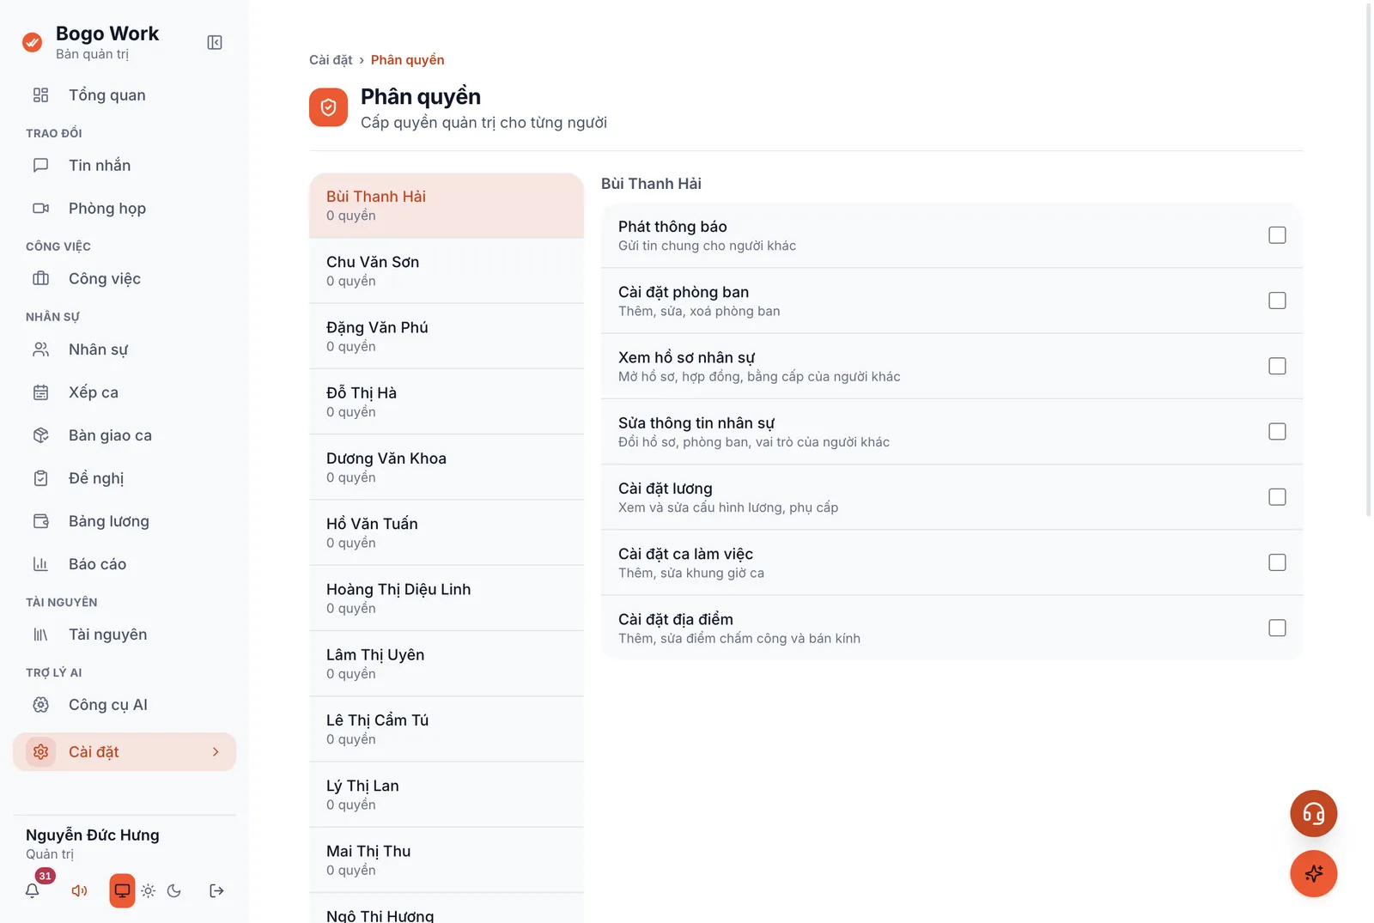This screenshot has width=1374, height=923.
Task: Expand the Cài đặt menu chevron
Action: click(216, 751)
